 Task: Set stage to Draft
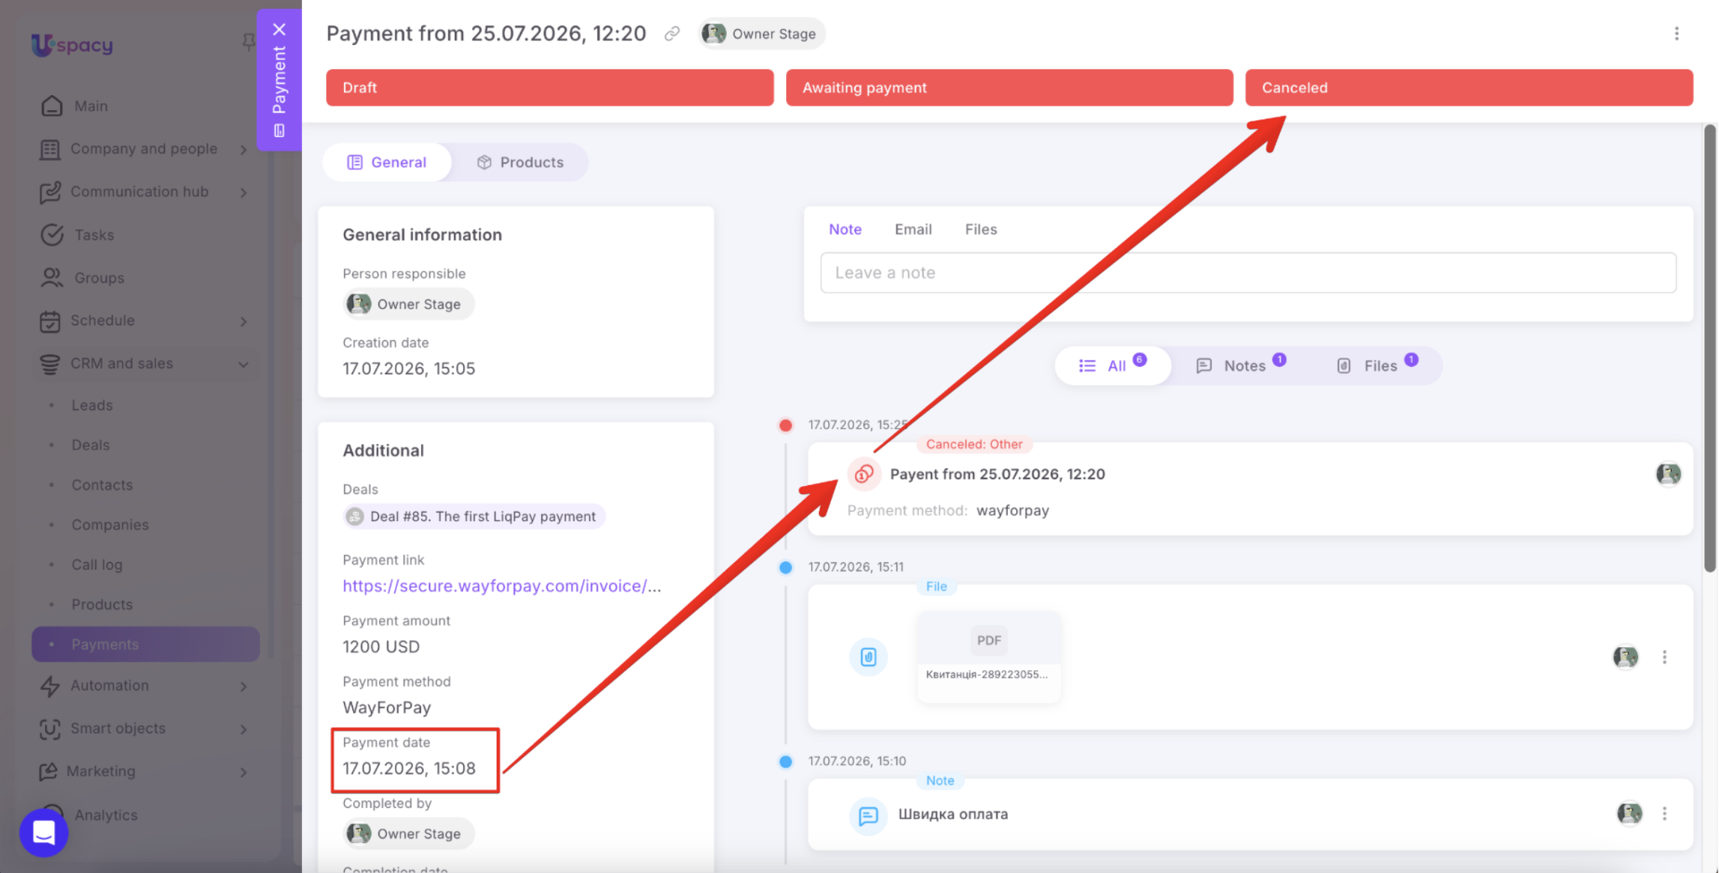point(549,88)
